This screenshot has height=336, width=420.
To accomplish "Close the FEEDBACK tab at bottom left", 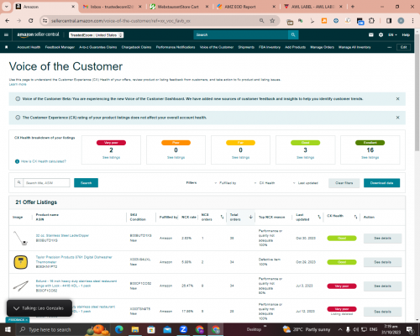I will click(x=27, y=320).
